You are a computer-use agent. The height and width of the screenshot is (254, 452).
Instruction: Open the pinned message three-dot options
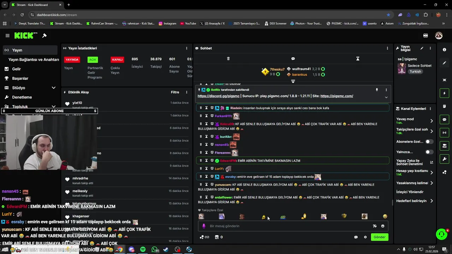click(x=386, y=90)
